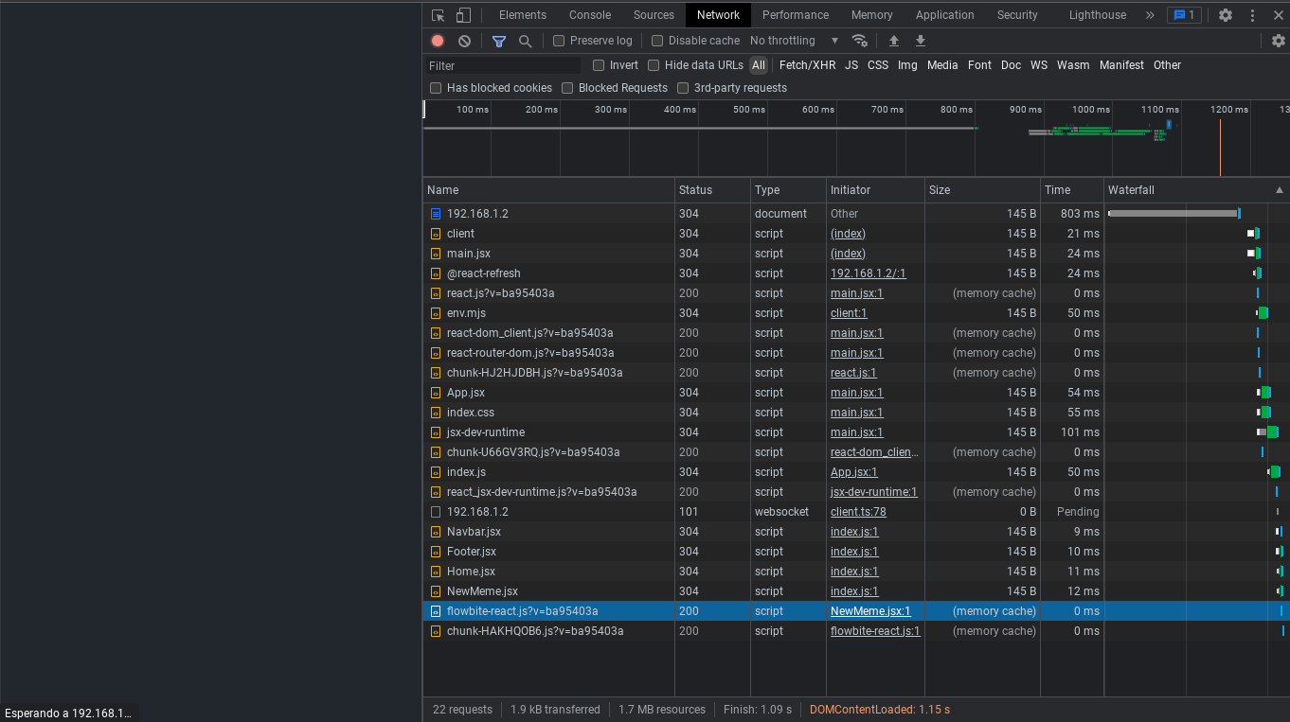Toggle the device toolbar emulation icon
Viewport: 1290px width, 722px height.
[461, 14]
